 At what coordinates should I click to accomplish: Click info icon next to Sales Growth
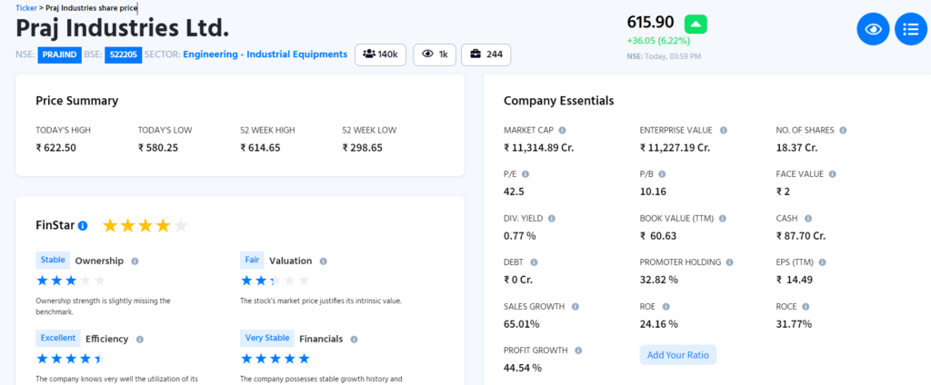pos(575,307)
